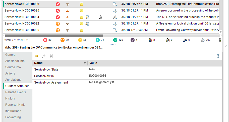Click down priority triangle in INC0010086 row
Image resolution: width=229 pixels, height=122 pixels.
[67, 4]
